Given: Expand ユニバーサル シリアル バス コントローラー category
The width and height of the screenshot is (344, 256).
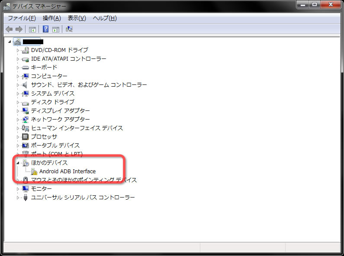Looking at the screenshot, I should (x=18, y=198).
